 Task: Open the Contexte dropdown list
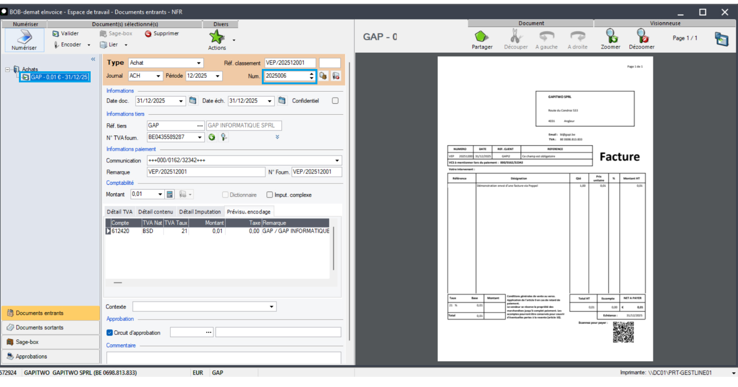click(271, 307)
